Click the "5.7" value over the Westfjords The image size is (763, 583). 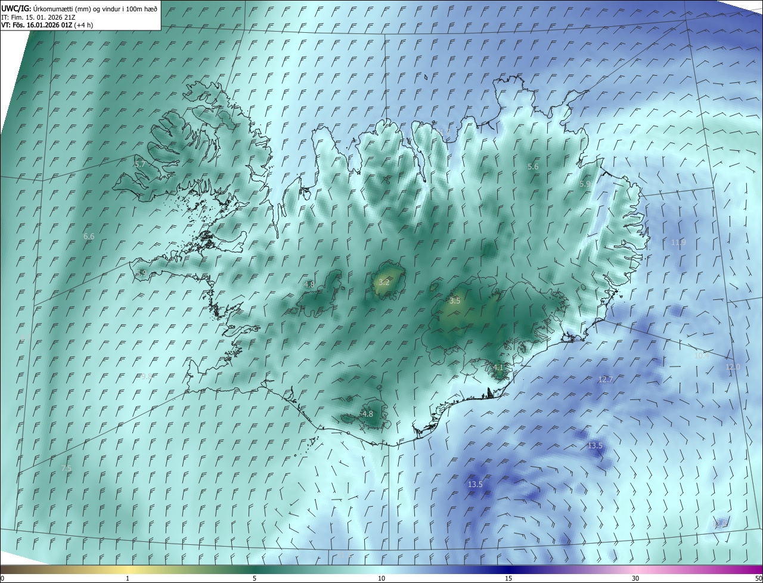(x=140, y=164)
